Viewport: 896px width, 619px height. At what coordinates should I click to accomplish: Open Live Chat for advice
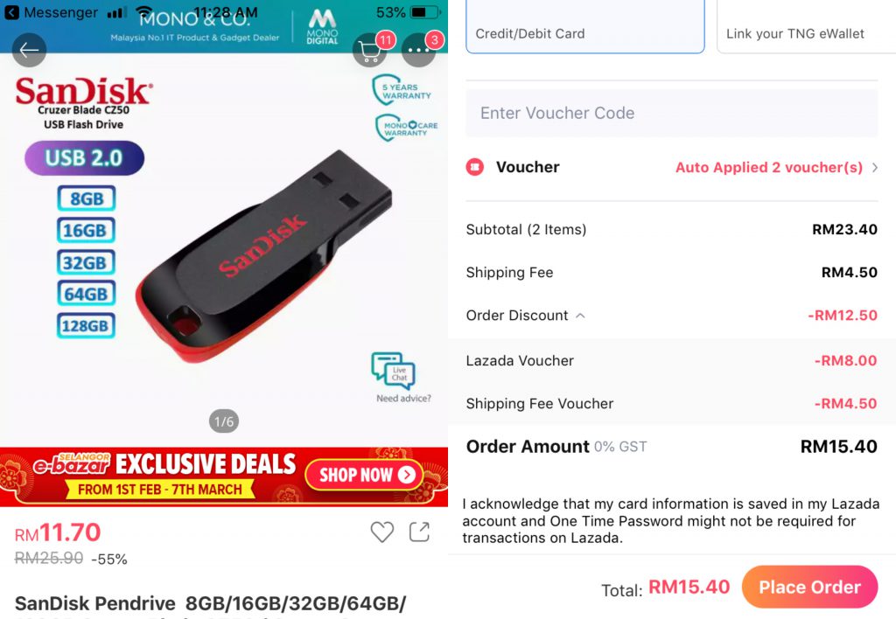[x=394, y=370]
